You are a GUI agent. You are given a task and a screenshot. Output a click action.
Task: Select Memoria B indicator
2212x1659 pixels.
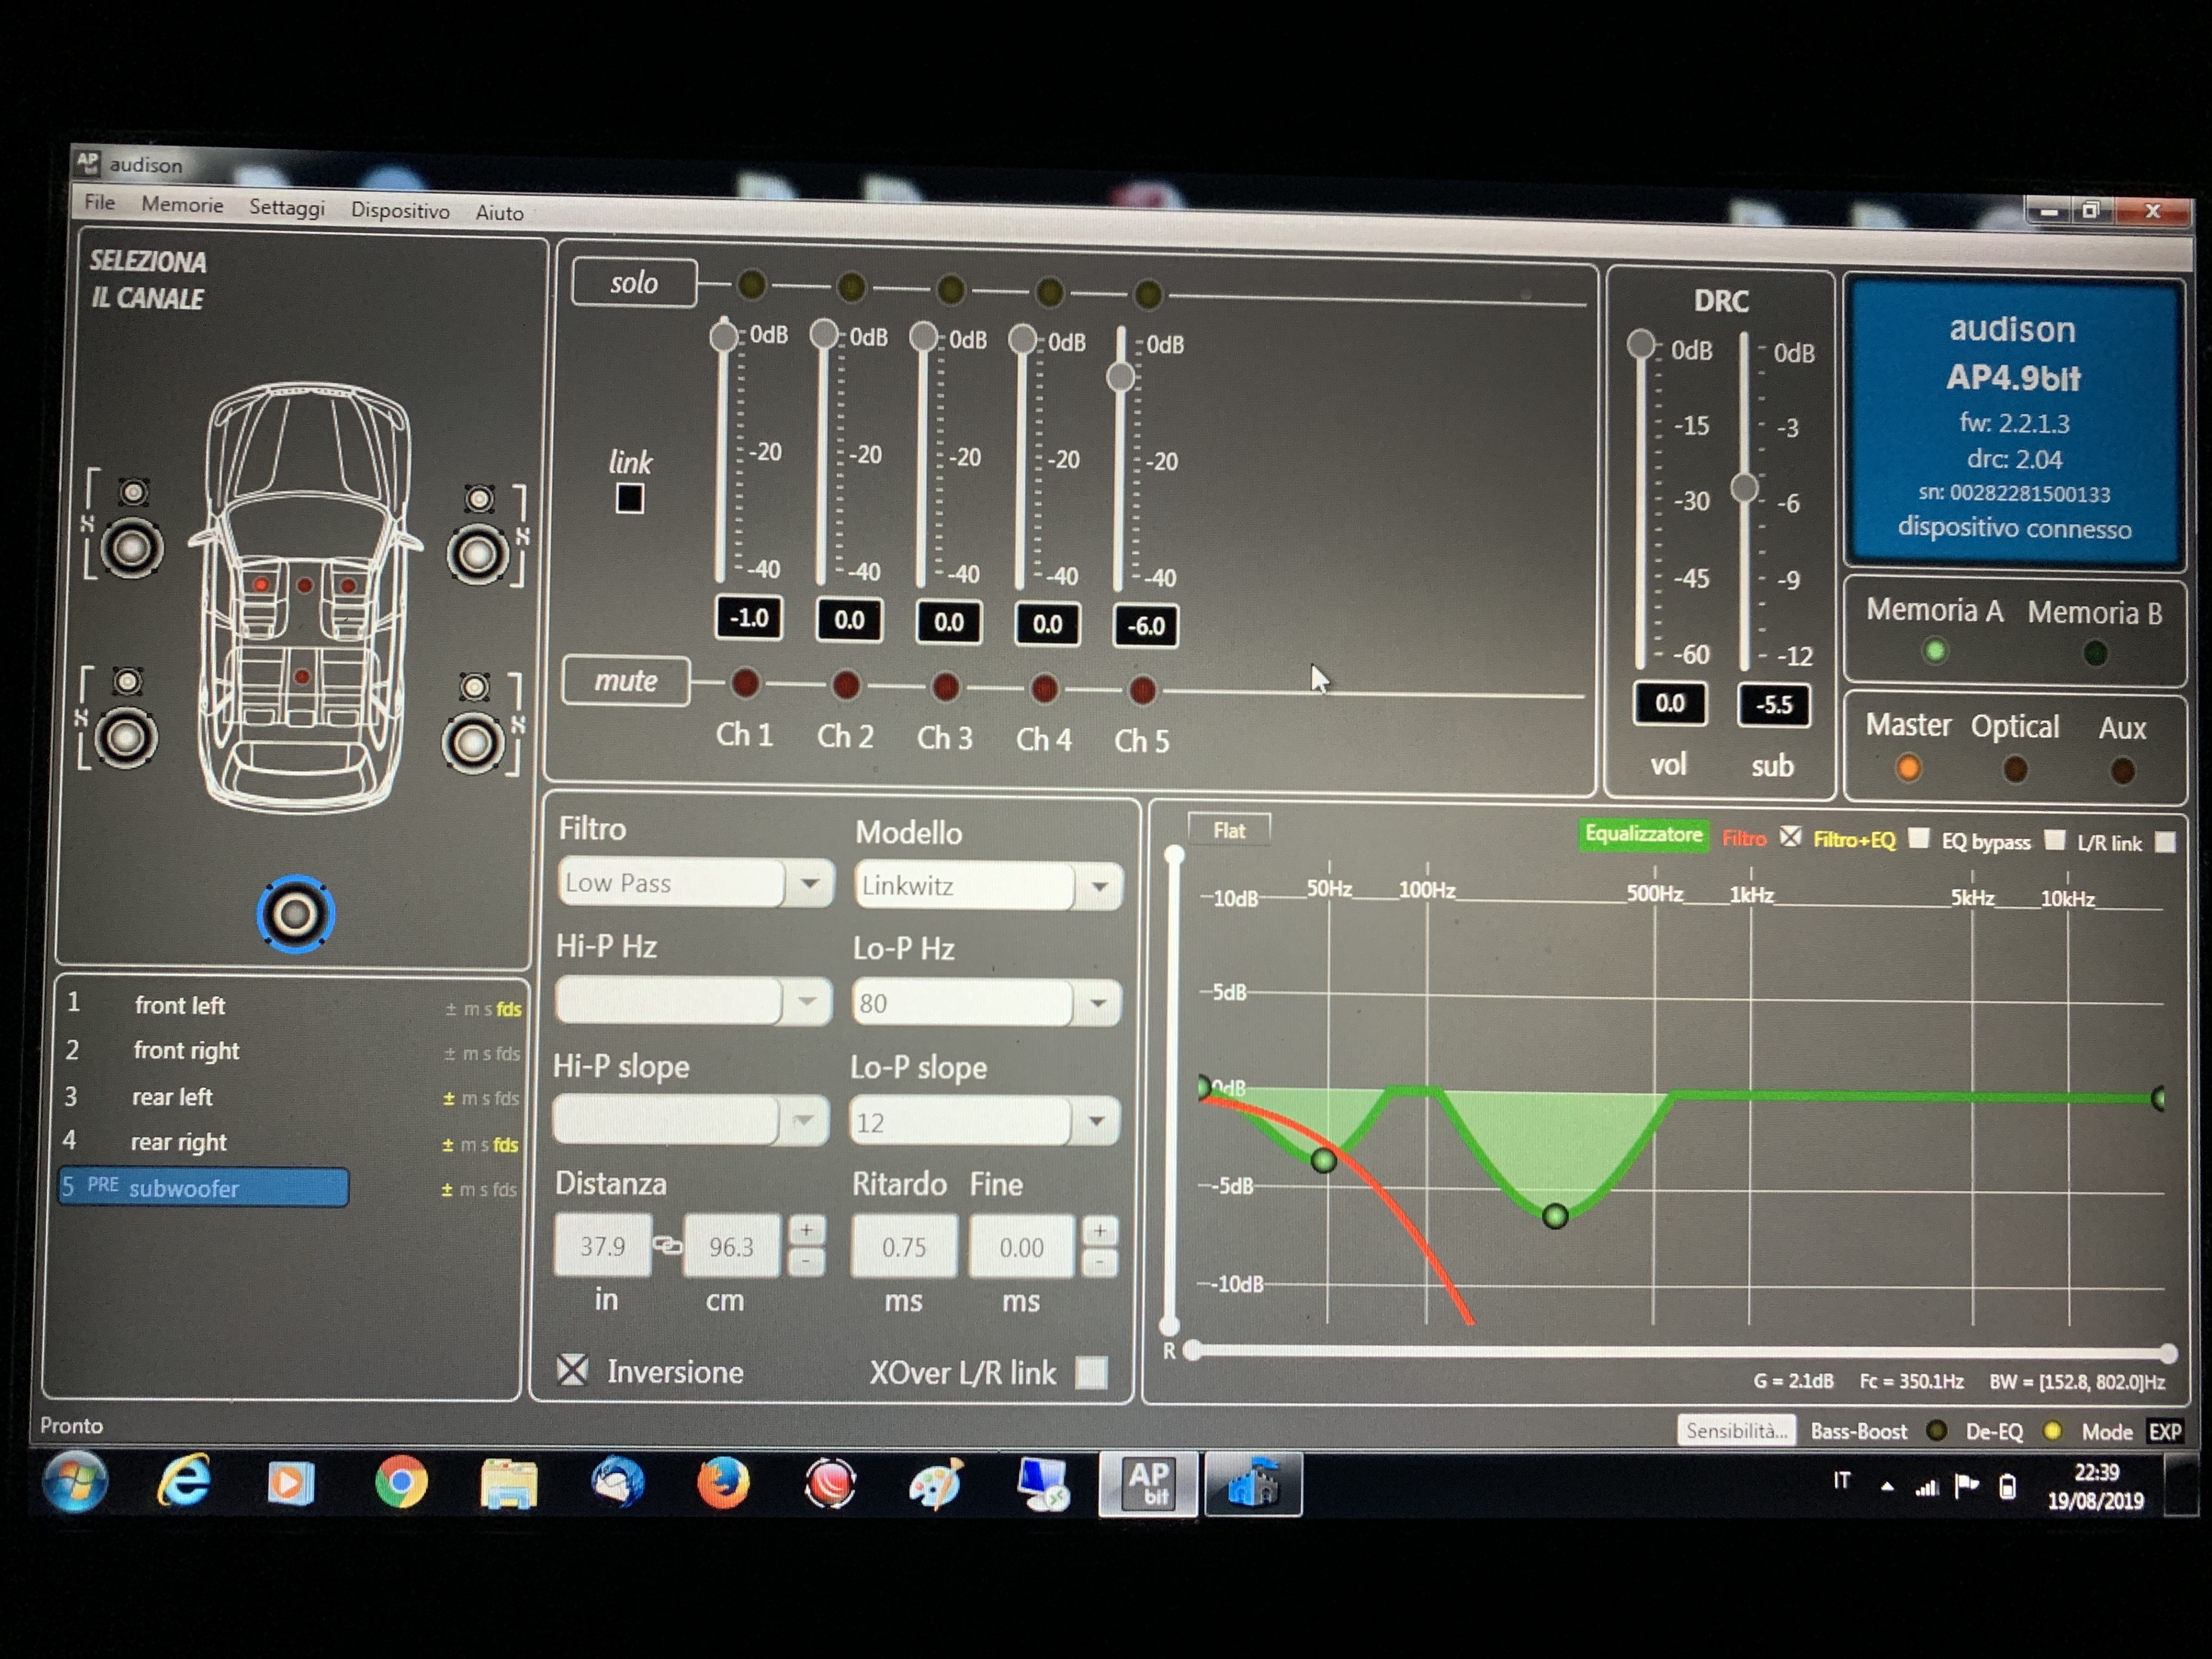(2095, 654)
